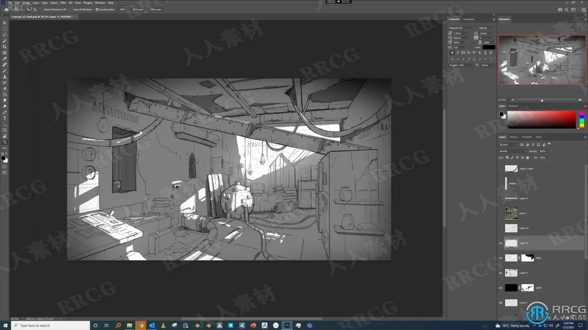Select the Eyedropper tool

tap(5, 59)
